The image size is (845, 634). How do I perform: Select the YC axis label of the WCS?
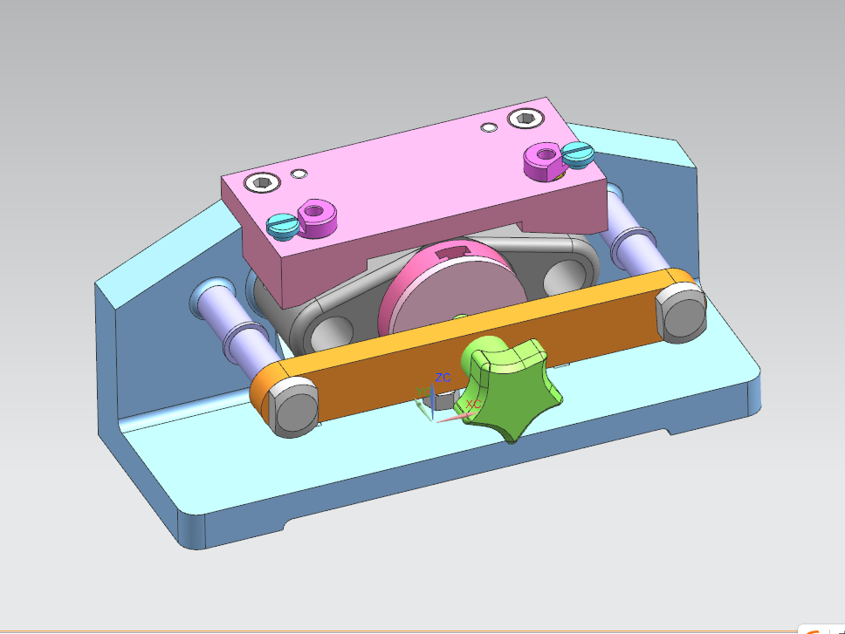(x=423, y=392)
